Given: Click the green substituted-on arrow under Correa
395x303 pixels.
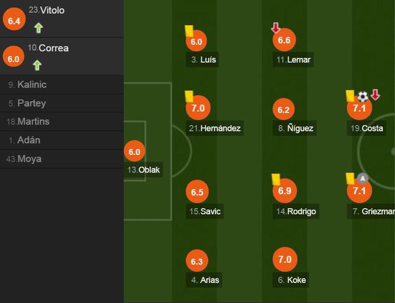Looking at the screenshot, I should pos(37,65).
